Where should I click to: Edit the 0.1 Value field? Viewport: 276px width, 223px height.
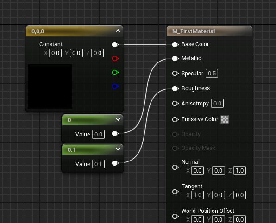point(98,164)
